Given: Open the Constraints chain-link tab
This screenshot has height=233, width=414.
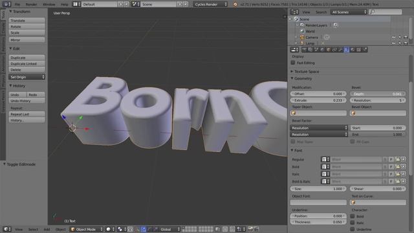Looking at the screenshot, I should pos(334,50).
